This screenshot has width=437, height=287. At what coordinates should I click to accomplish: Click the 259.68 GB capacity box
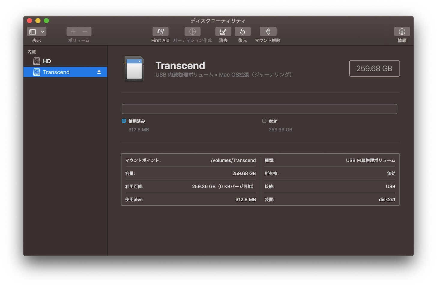click(374, 68)
